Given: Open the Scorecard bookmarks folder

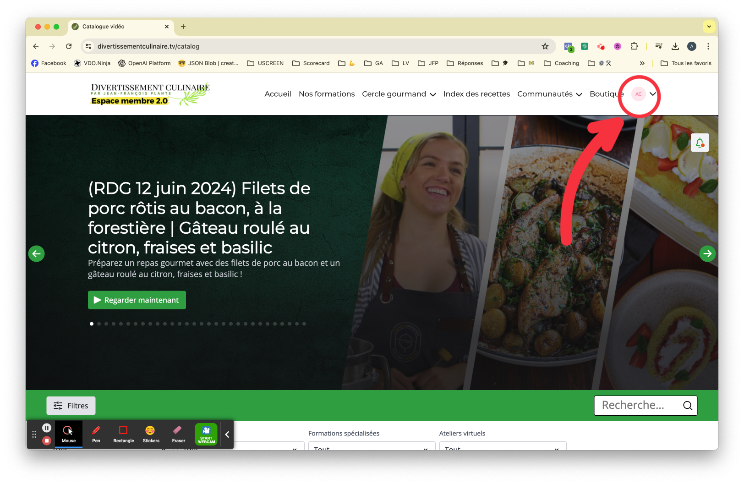Looking at the screenshot, I should [x=311, y=63].
